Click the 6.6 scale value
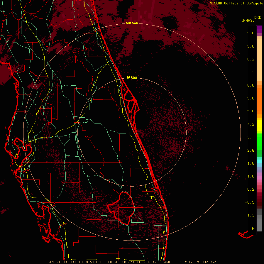Image resolution: width=264 pixels, height=264 pixels. tap(251, 85)
